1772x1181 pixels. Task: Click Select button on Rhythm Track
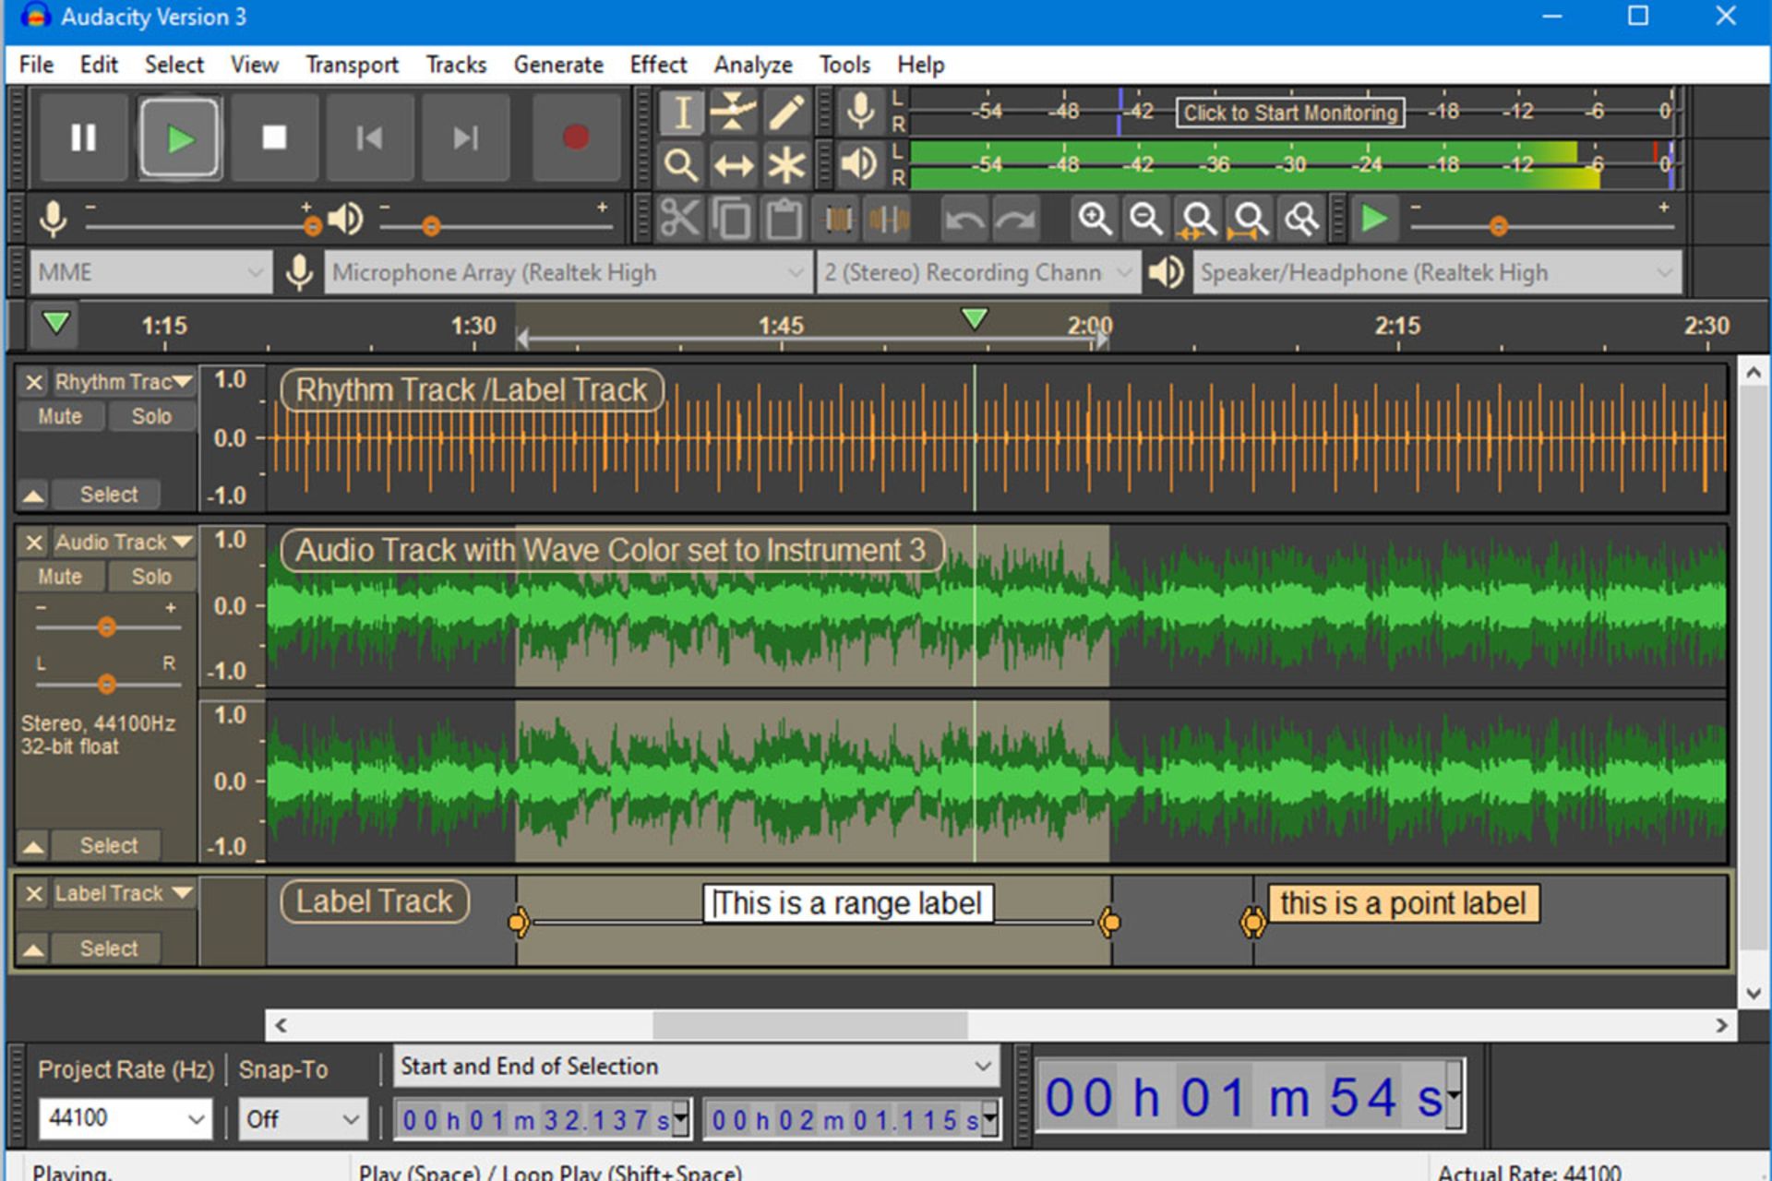click(x=107, y=495)
